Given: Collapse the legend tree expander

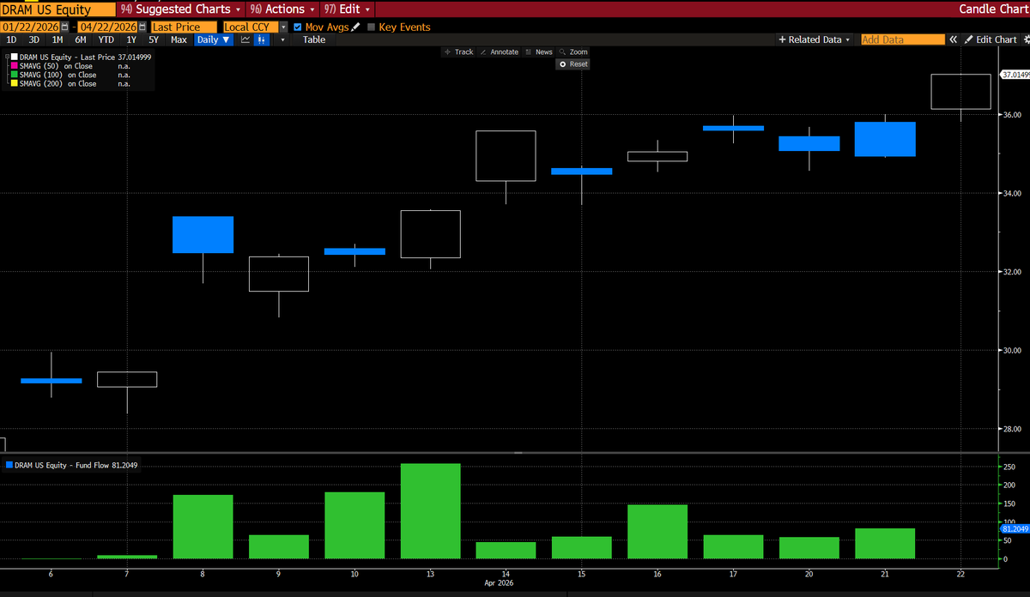Looking at the screenshot, I should [x=8, y=57].
